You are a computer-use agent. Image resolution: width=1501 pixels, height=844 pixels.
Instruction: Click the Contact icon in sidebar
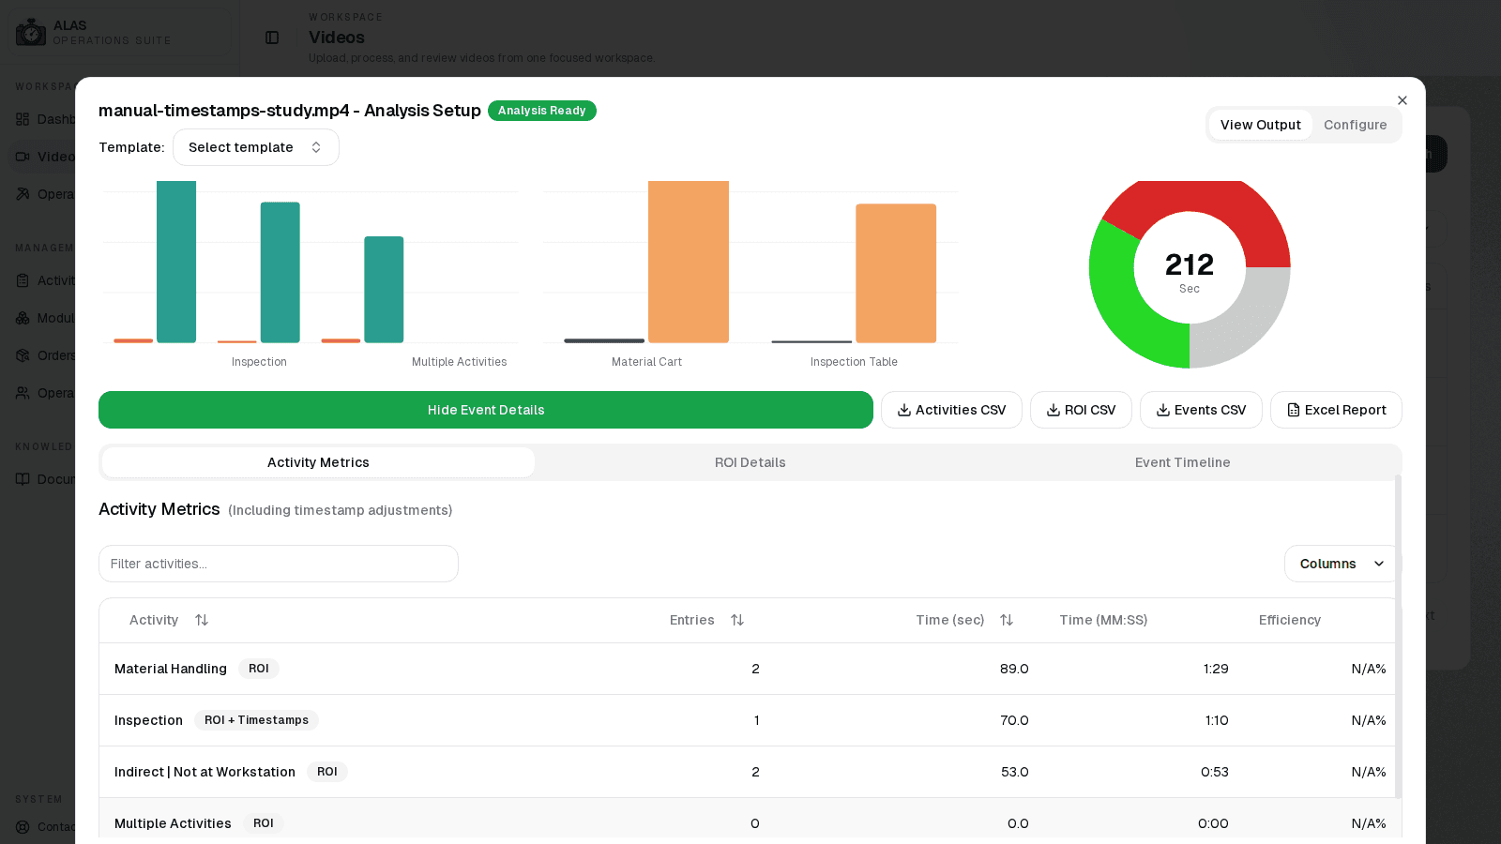click(23, 826)
